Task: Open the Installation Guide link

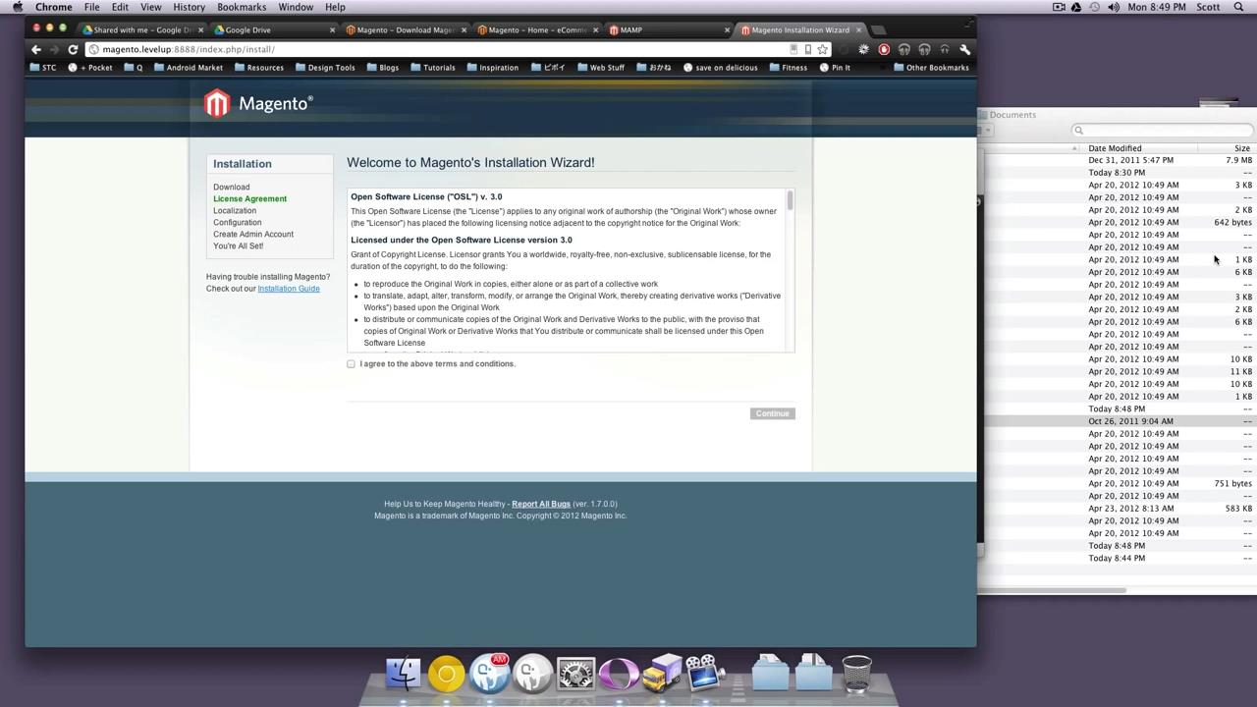Action: tap(289, 289)
